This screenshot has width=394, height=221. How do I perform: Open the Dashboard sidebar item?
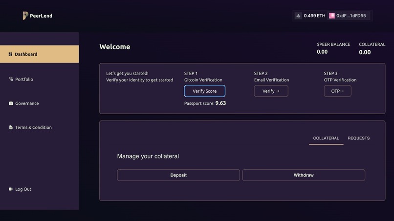point(40,54)
